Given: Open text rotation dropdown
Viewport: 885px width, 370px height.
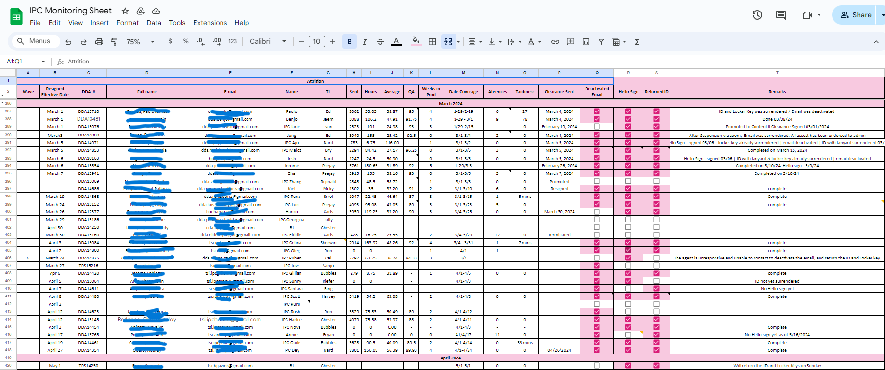Looking at the screenshot, I should 534,42.
